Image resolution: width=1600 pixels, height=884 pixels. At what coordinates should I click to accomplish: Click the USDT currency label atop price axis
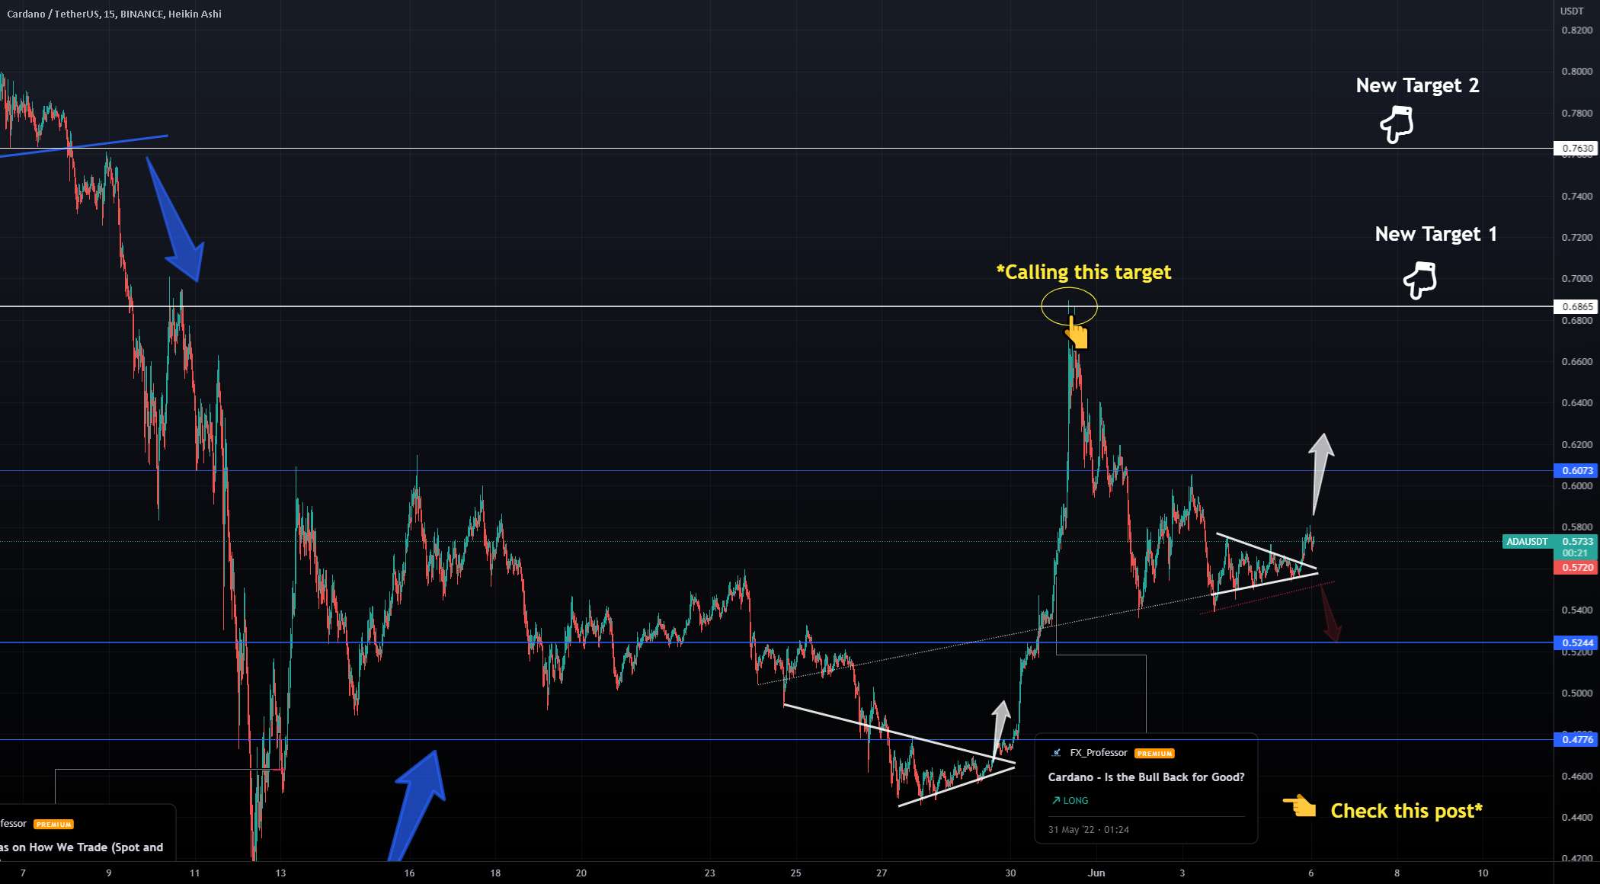pyautogui.click(x=1572, y=11)
